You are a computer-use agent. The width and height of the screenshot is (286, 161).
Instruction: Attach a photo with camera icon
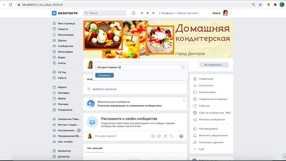(153, 136)
